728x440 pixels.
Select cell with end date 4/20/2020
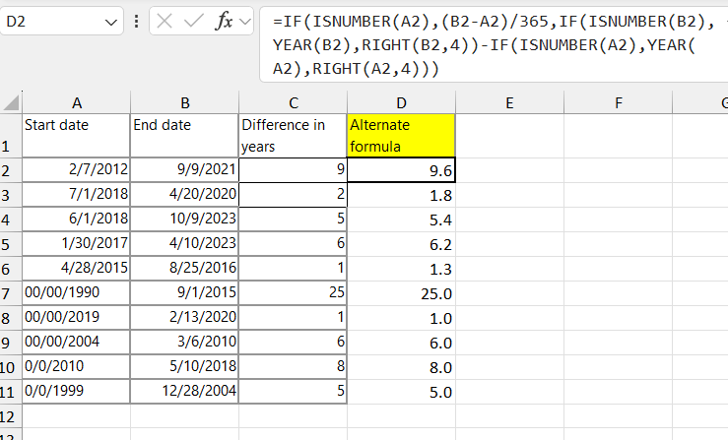(x=184, y=195)
